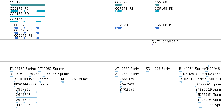
Task: Select the CG7573 gene glyph
Action: tap(119, 5)
